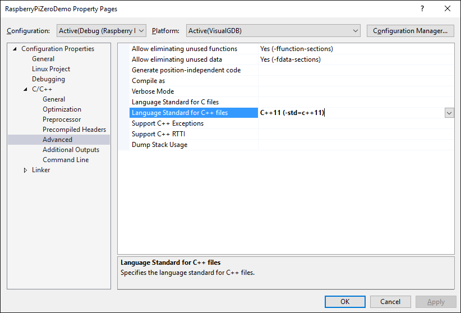This screenshot has width=461, height=313.
Task: Select Configuration Properties root item
Action: click(58, 49)
